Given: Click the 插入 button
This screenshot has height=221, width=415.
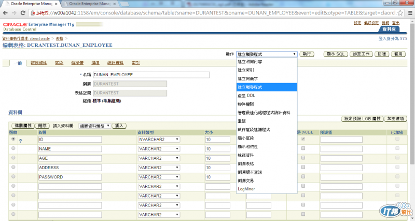Looking at the screenshot, I should coord(119,126).
